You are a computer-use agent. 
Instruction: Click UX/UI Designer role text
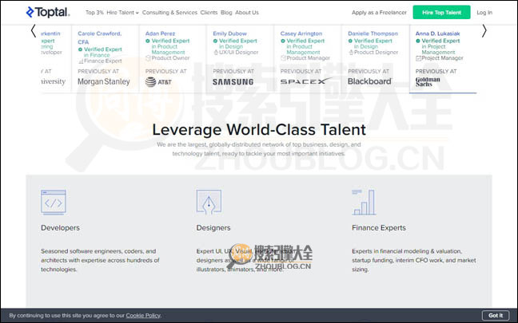coord(238,53)
